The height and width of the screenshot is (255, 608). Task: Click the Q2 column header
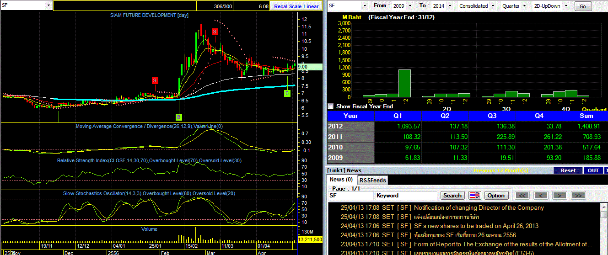[445, 116]
